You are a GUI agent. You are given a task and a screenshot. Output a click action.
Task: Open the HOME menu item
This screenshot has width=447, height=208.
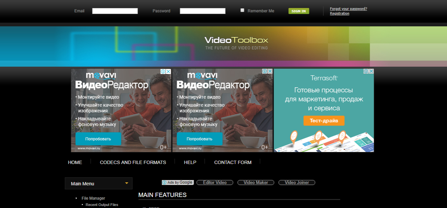[75, 162]
